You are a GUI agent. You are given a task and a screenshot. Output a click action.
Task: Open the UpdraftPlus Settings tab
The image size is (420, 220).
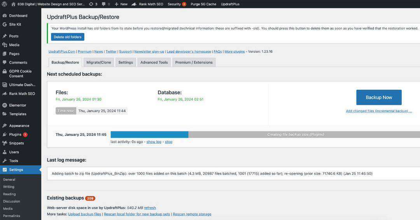click(x=126, y=62)
